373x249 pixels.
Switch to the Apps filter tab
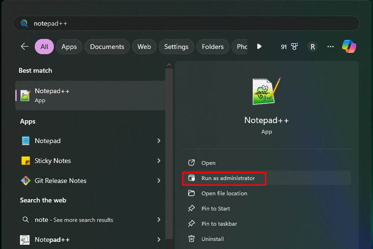coord(69,47)
